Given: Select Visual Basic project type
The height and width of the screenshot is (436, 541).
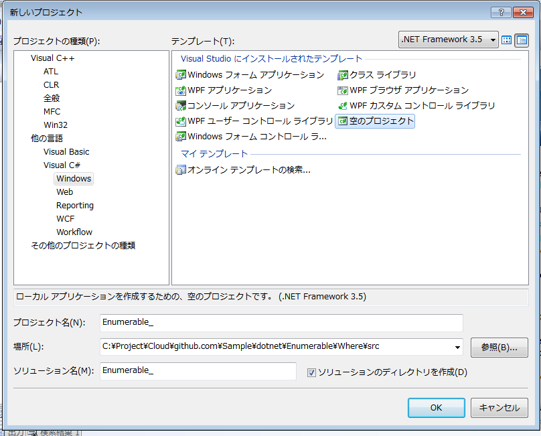Looking at the screenshot, I should pyautogui.click(x=66, y=152).
